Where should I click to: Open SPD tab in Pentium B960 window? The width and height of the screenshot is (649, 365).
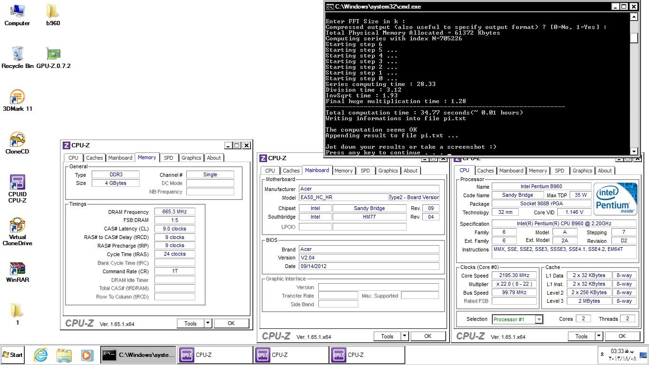click(x=559, y=171)
